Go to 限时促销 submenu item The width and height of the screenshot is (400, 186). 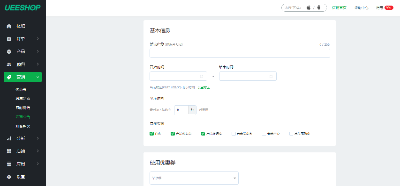[23, 108]
